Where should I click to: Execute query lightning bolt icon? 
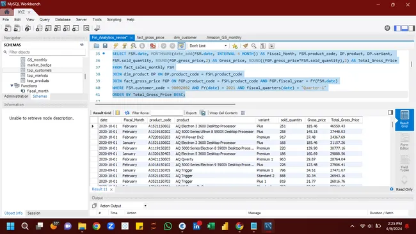pyautogui.click(x=116, y=46)
